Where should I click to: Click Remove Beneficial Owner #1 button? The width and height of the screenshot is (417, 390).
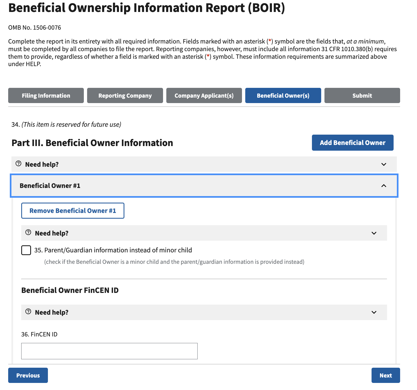73,211
